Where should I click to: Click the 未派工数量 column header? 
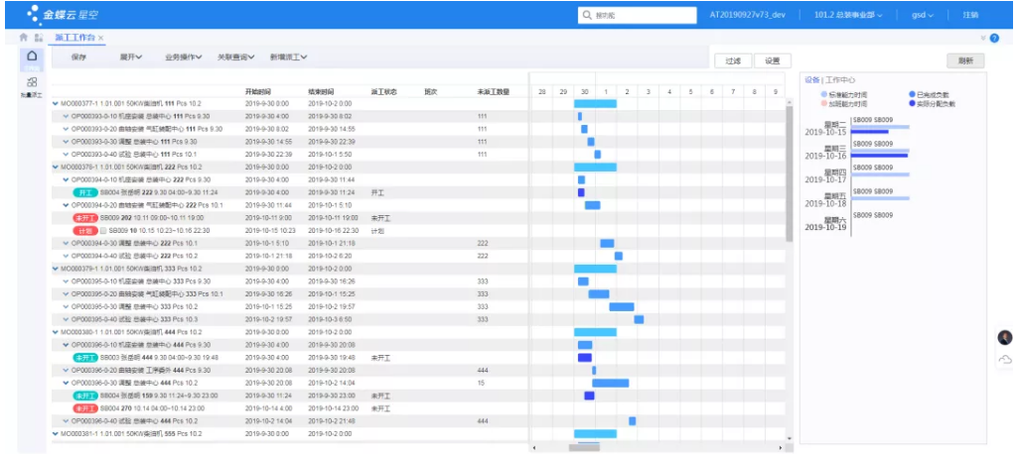click(x=494, y=92)
